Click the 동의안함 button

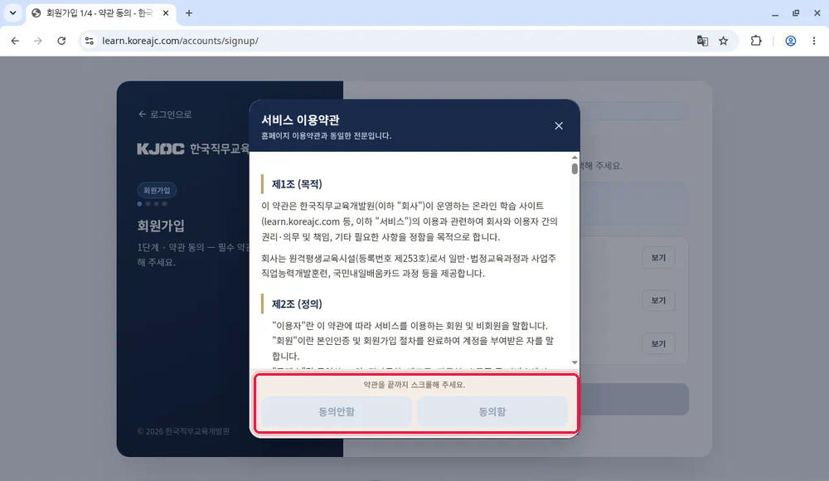coord(337,411)
